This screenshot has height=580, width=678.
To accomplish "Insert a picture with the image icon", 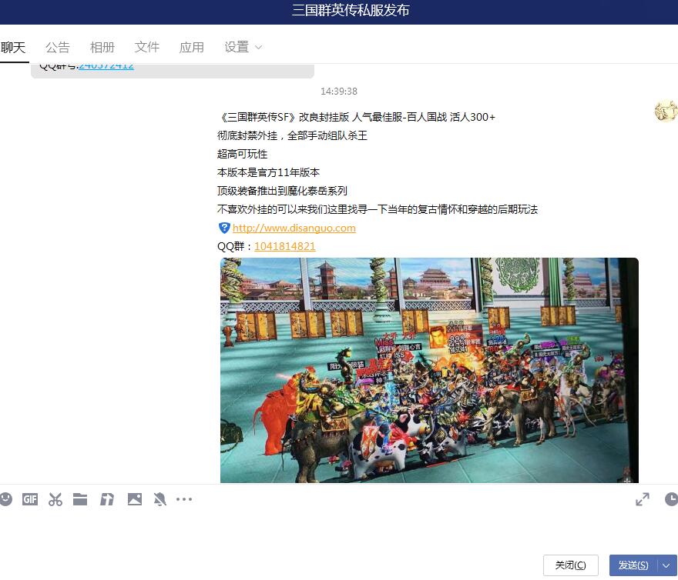I will click(135, 499).
